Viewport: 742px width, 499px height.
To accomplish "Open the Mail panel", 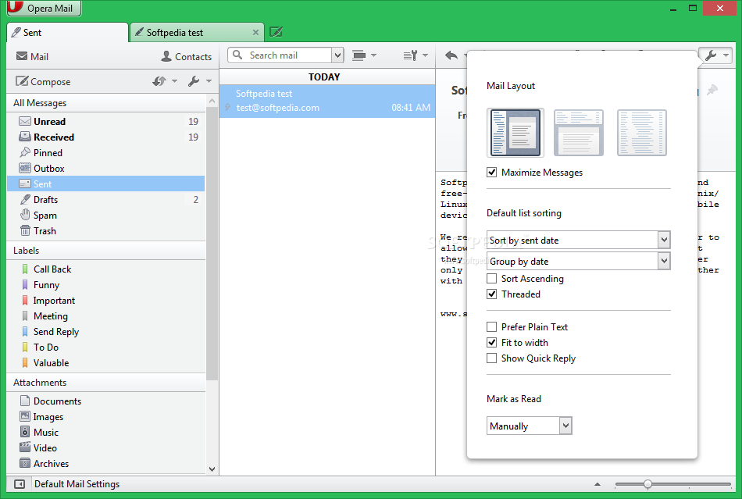I will point(32,56).
